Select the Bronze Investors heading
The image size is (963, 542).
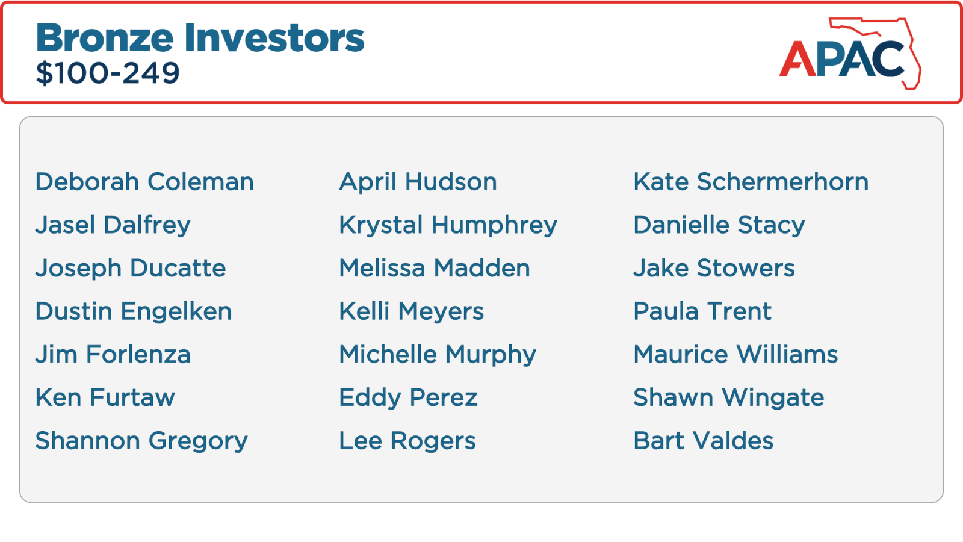point(200,38)
